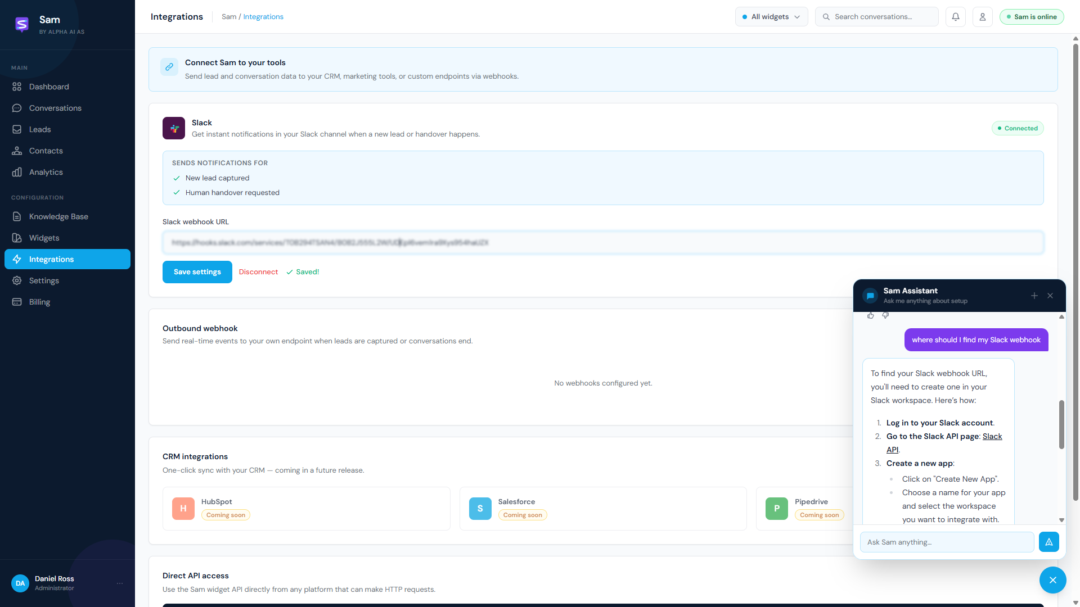Click the Sam Assistant chat avatar icon

pos(870,296)
